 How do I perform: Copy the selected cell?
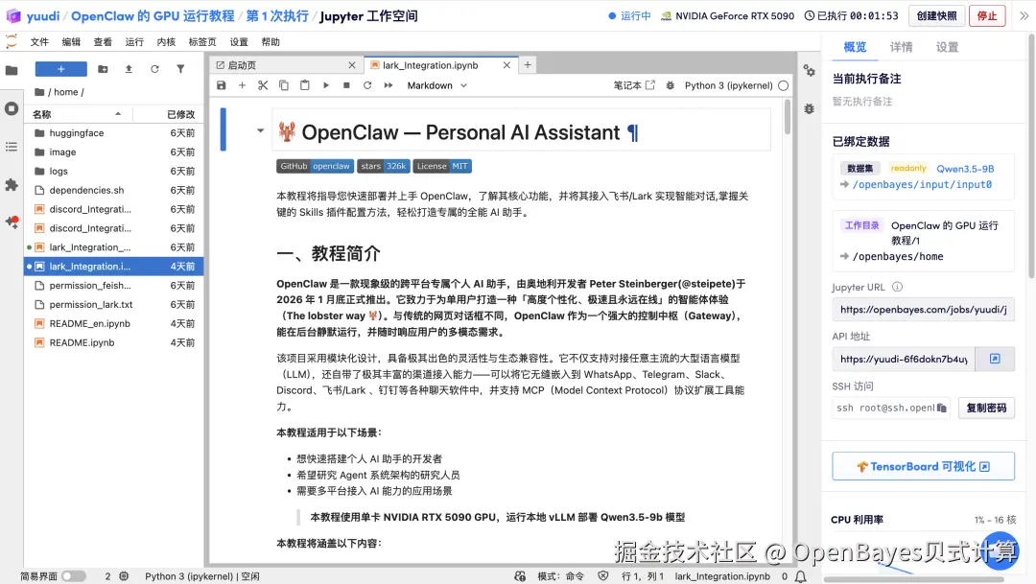pyautogui.click(x=283, y=85)
